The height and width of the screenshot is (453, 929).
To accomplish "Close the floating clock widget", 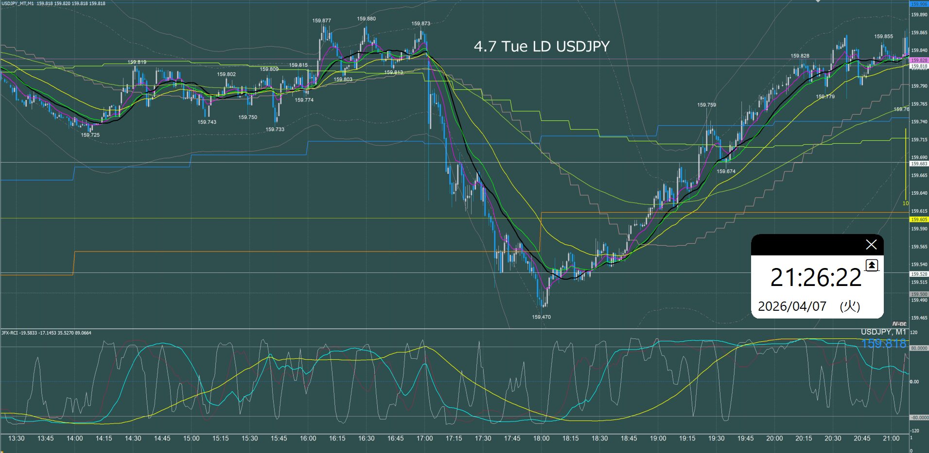I will click(871, 245).
